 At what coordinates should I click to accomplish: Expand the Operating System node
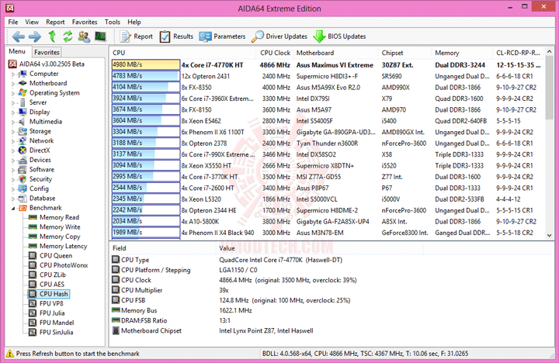(13, 93)
